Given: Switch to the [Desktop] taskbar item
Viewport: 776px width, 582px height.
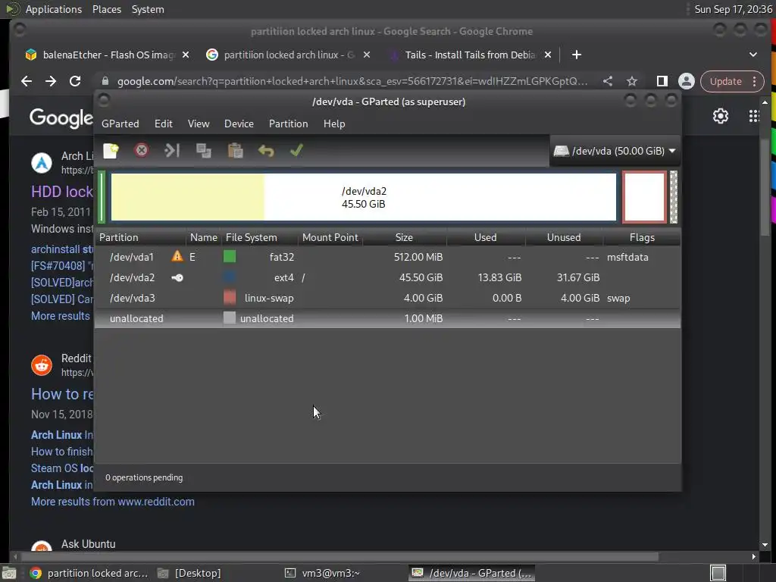Looking at the screenshot, I should click(x=189, y=573).
